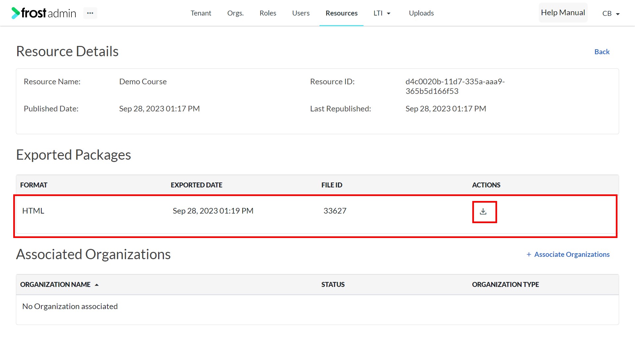This screenshot has height=357, width=635.
Task: Select file ID 33627
Action: coord(335,211)
